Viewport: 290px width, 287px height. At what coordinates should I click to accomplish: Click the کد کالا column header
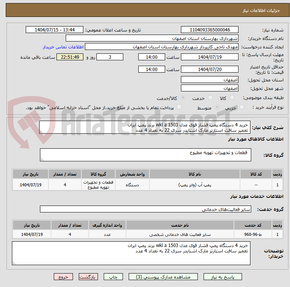pos(256,174)
